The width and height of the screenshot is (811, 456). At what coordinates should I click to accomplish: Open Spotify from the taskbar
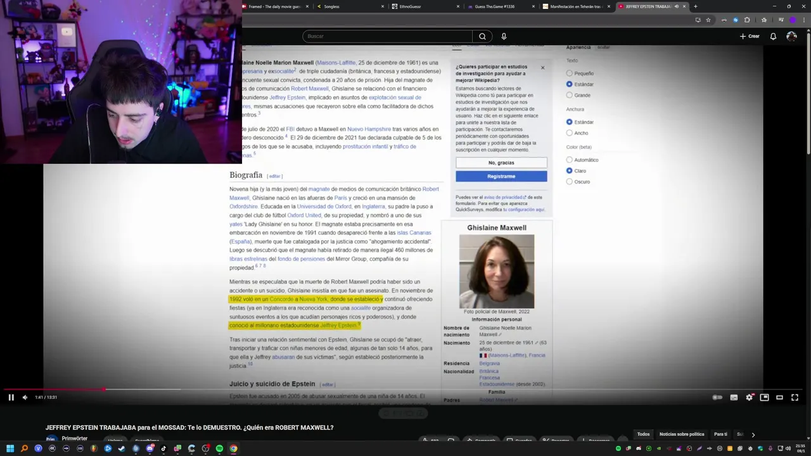[219, 448]
